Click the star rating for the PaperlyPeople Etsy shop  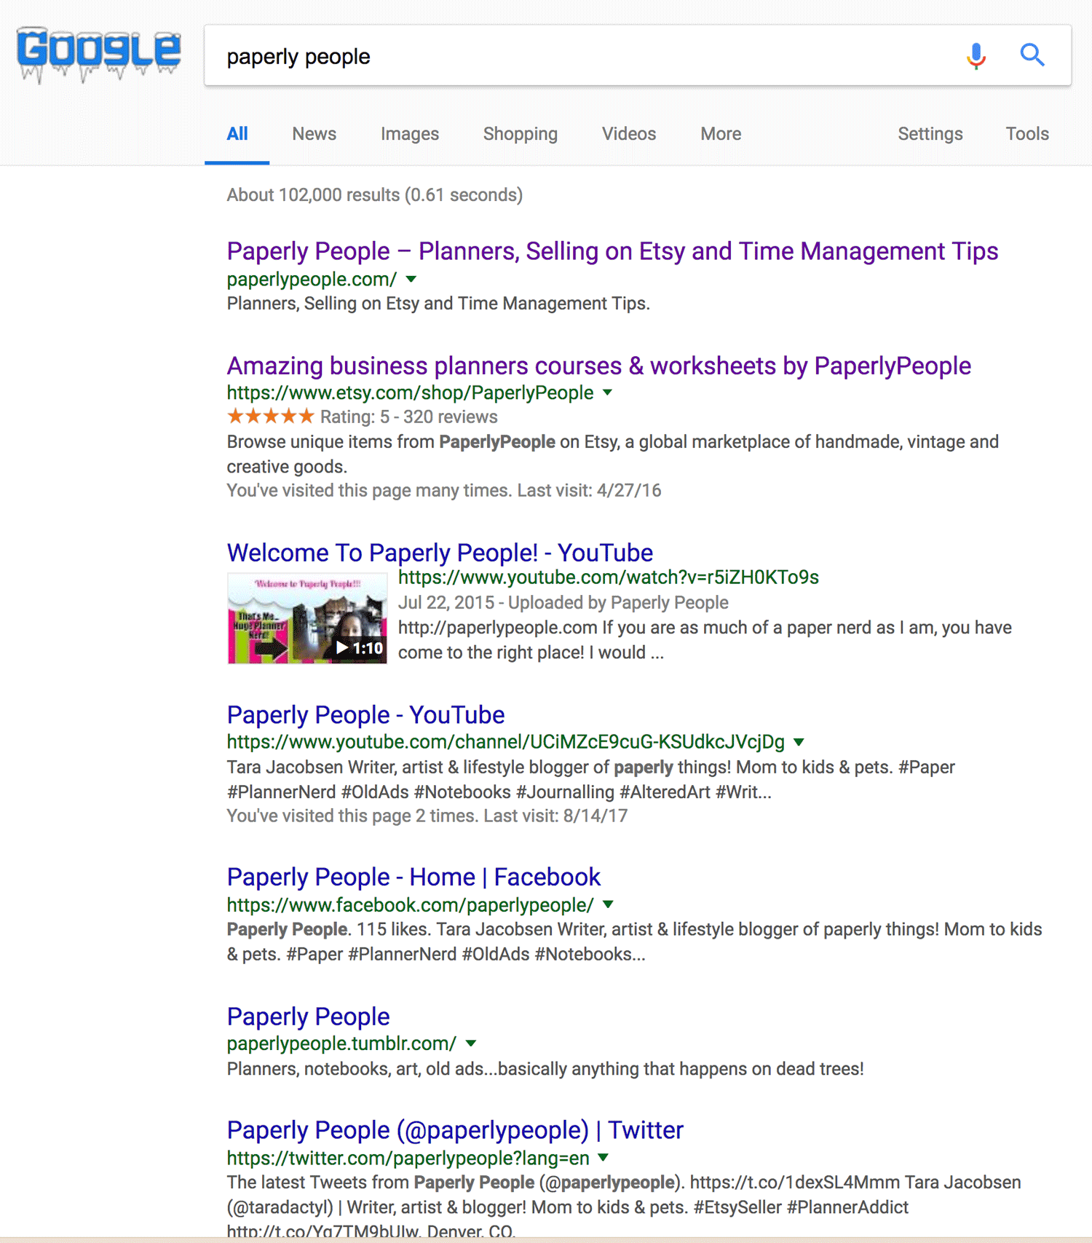(271, 417)
